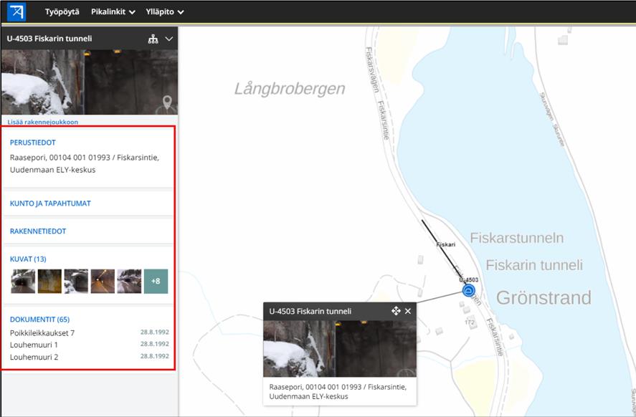This screenshot has height=417, width=636.
Task: Select the blue tunnel marker on map
Action: pyautogui.click(x=468, y=290)
